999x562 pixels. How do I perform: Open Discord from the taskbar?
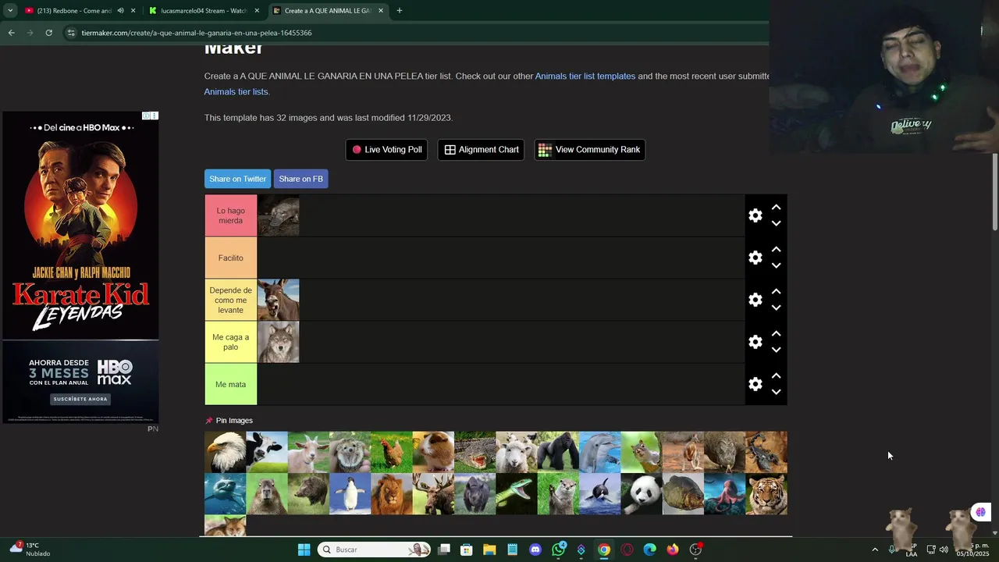click(535, 550)
